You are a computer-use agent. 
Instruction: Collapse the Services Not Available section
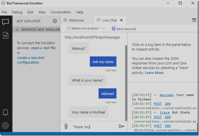17,30
